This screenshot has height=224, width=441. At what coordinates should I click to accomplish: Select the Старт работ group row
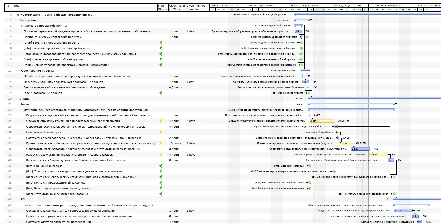pos(27,20)
